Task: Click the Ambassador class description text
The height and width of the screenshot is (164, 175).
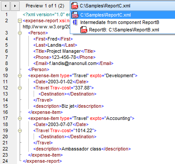Action: [x=81, y=149]
